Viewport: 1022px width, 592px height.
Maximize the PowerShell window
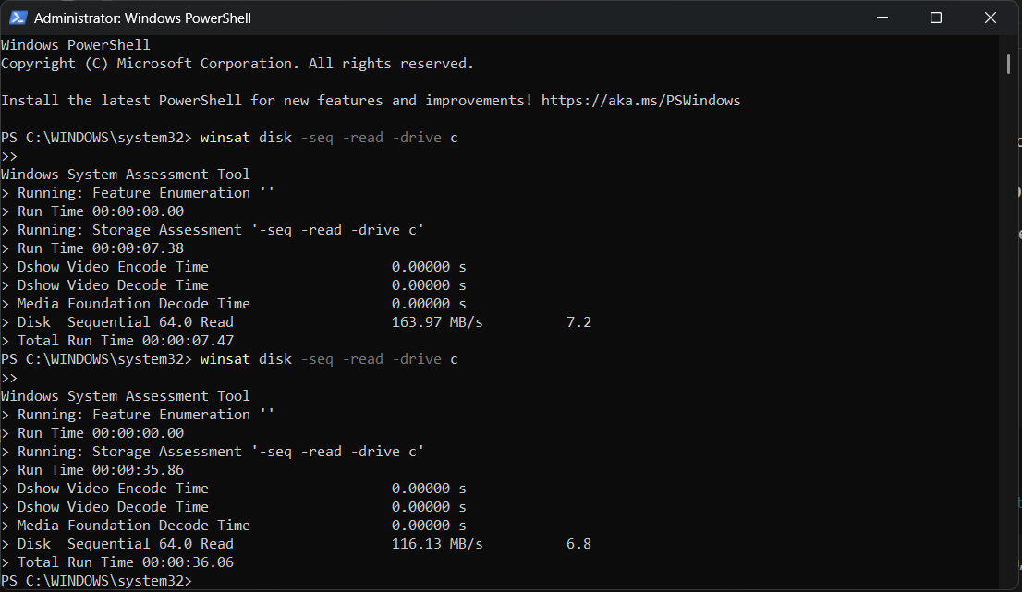click(x=935, y=18)
